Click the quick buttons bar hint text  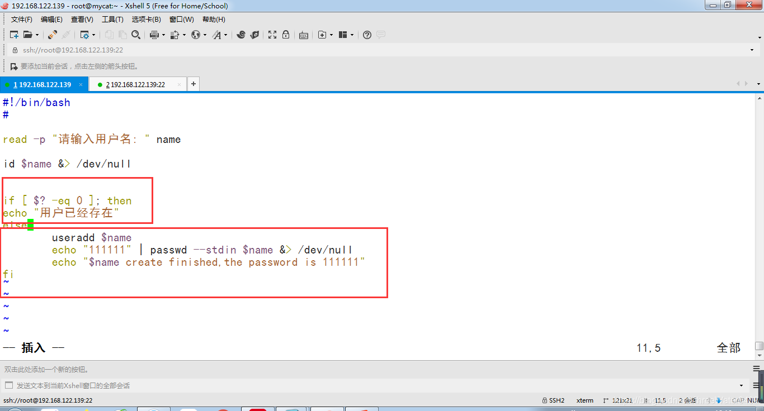tap(46, 369)
